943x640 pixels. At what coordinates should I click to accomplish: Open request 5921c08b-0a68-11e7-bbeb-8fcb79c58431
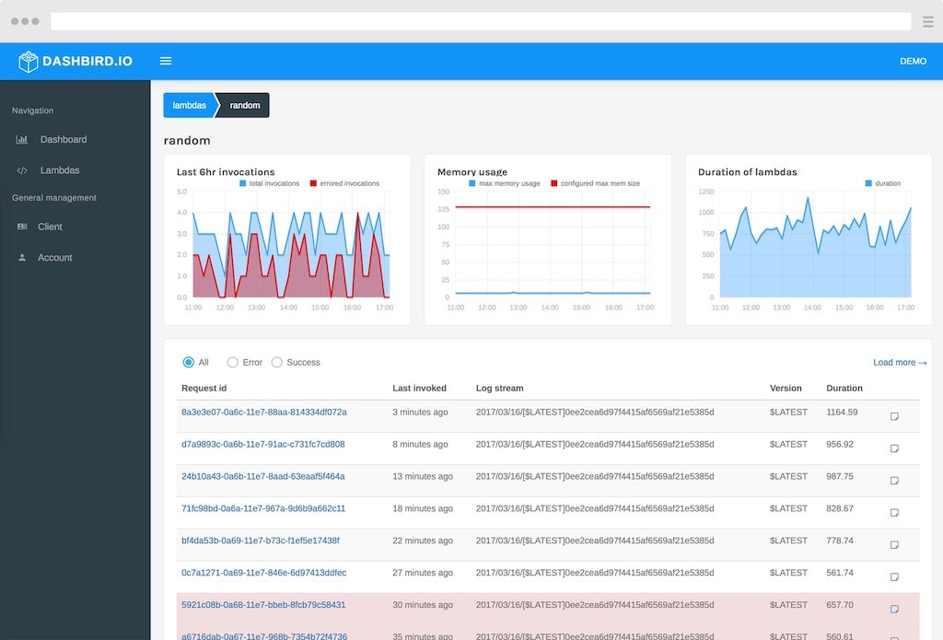coord(263,604)
